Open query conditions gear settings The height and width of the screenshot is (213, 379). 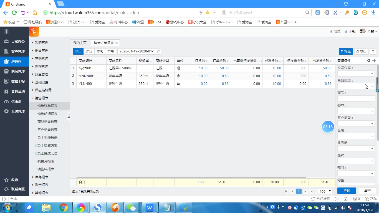[x=369, y=61]
